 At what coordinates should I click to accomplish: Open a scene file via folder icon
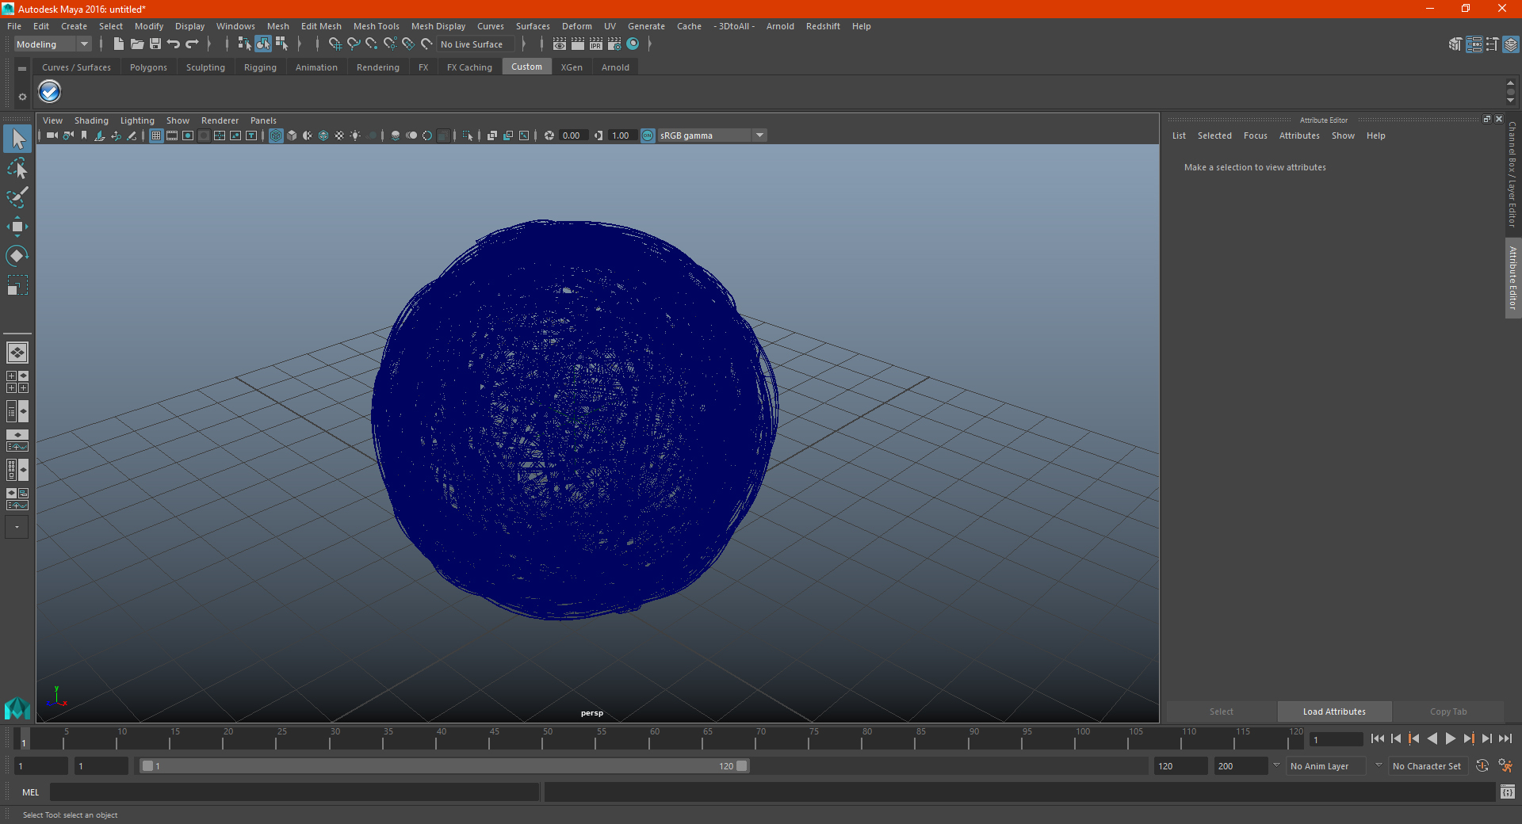click(136, 44)
